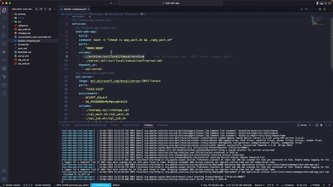Switch to the Output panel tab
The height and width of the screenshot is (187, 333).
(x=115, y=125)
